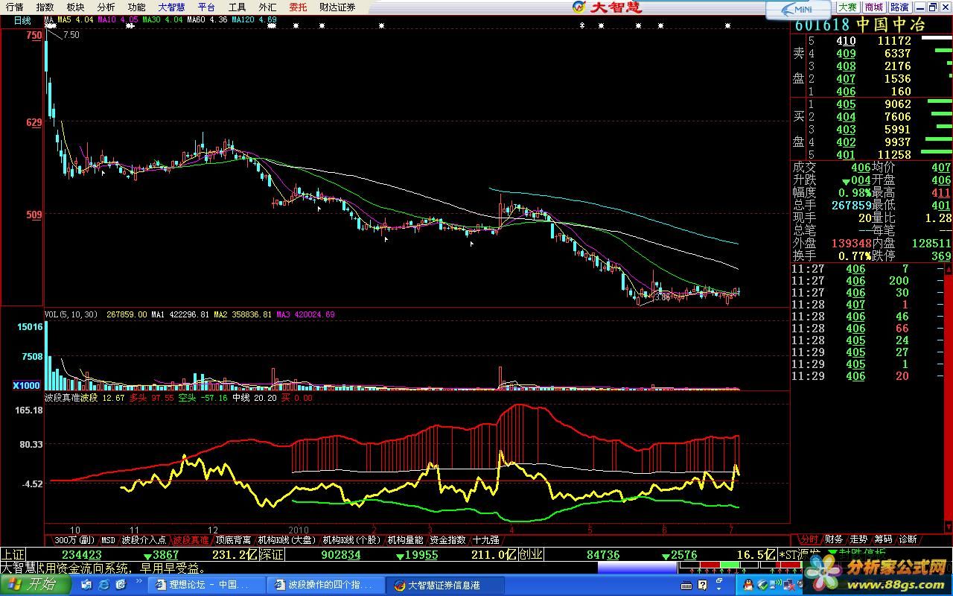The image size is (953, 596).
Task: Click the 日线 period label
Action: coord(22,20)
